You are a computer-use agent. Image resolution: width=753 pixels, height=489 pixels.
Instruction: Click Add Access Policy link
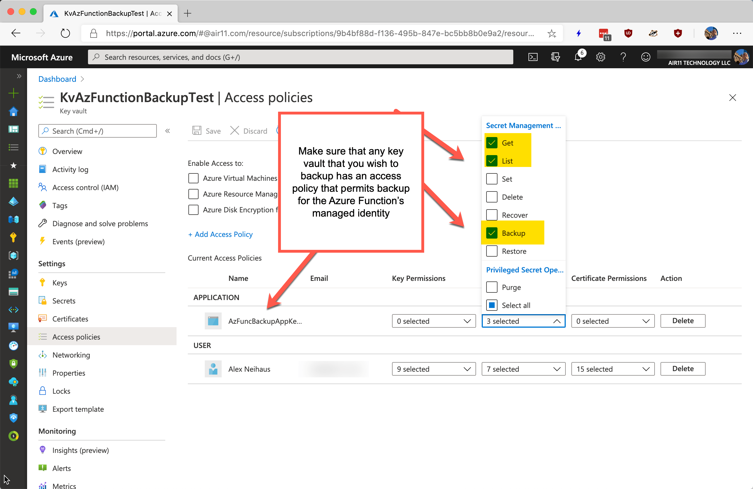click(220, 234)
